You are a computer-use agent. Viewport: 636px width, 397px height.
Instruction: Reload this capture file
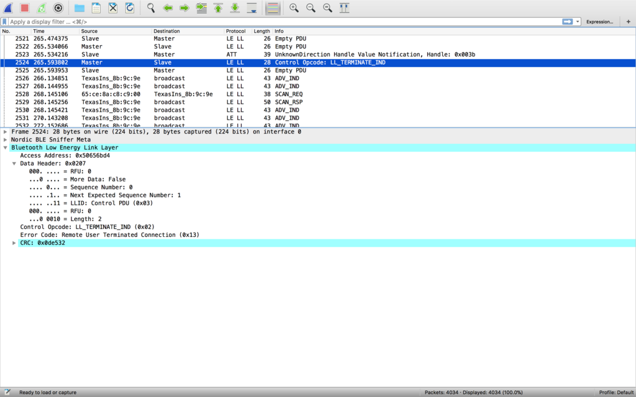click(x=130, y=7)
